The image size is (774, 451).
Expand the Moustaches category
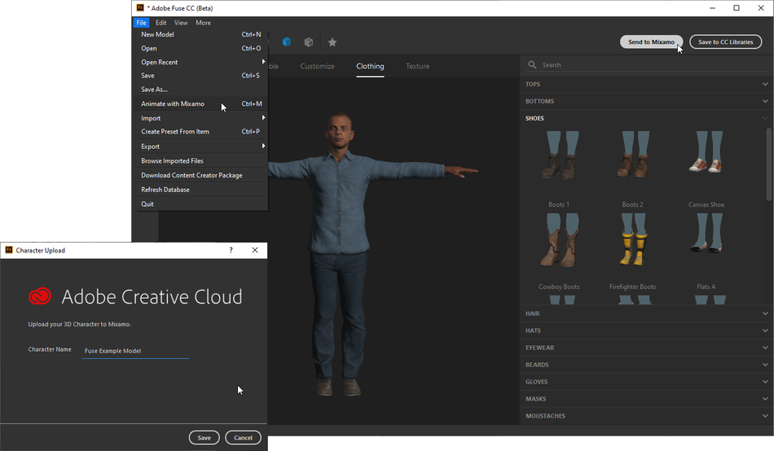646,416
